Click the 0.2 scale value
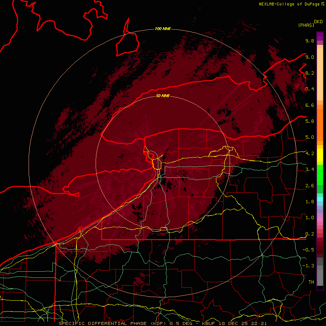Image resolution: width=326 pixels, height=326 pixels. pos(310,234)
